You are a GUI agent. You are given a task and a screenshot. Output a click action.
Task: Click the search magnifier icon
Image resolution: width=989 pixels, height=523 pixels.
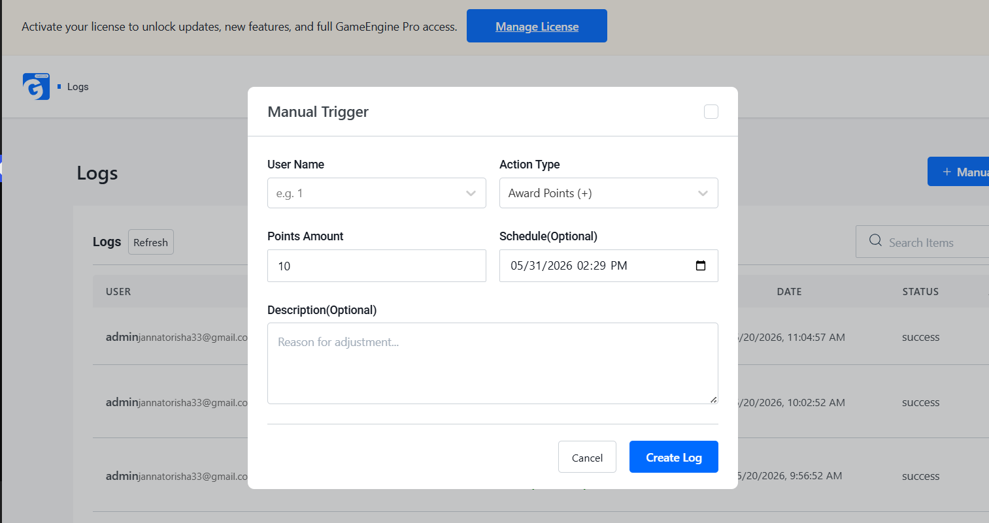[x=875, y=241]
